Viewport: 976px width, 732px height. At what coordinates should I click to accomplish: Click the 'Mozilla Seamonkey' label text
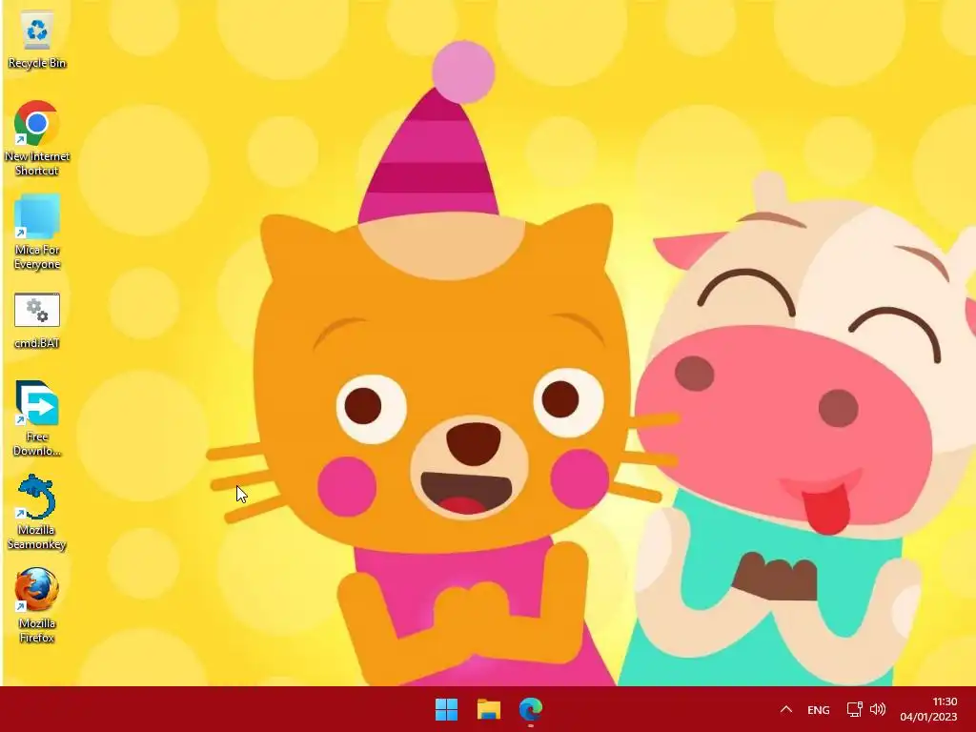click(x=37, y=537)
